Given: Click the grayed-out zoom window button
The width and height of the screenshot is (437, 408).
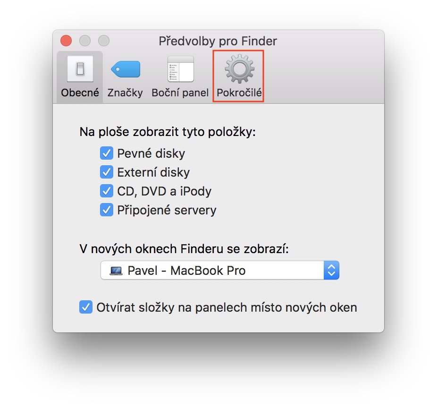Looking at the screenshot, I should (x=103, y=41).
